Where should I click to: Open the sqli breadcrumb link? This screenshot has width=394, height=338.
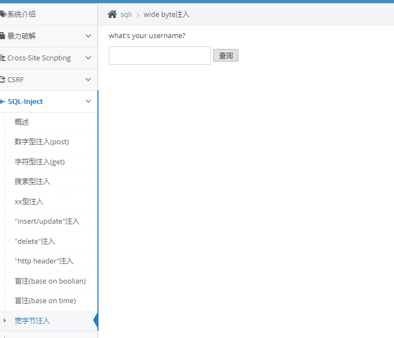click(126, 15)
